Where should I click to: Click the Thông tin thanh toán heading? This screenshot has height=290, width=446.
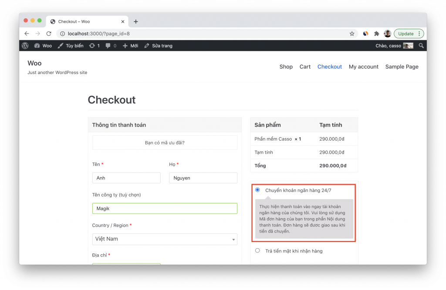click(119, 125)
